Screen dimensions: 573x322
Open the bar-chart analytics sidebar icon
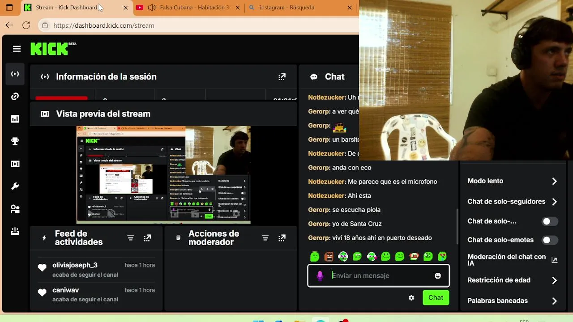click(x=15, y=119)
